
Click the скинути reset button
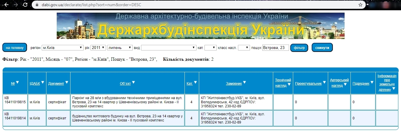click(322, 48)
